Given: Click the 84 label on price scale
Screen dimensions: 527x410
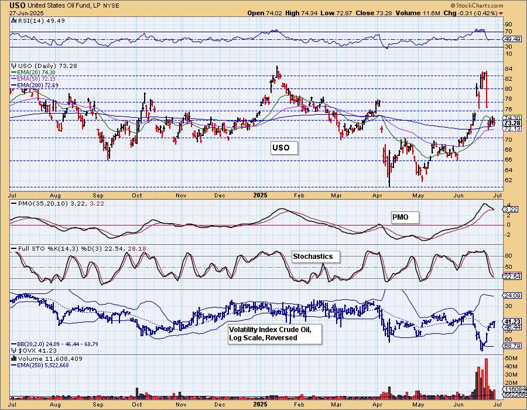Looking at the screenshot, I should coord(508,69).
